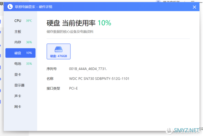Select the 声卡 sound card item
The width and height of the screenshot is (203, 136).
pyautogui.click(x=21, y=96)
